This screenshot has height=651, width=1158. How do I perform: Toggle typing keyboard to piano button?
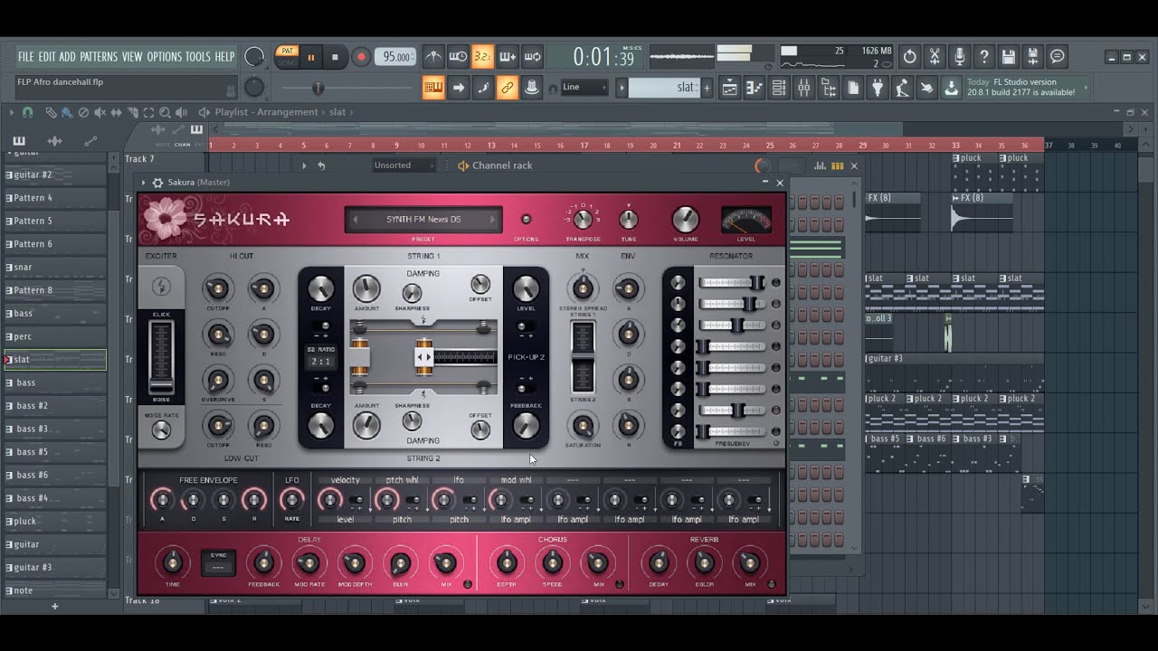[433, 88]
